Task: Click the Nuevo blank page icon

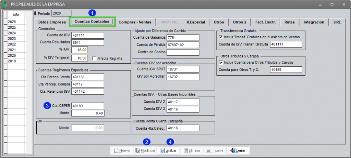Action: tap(116, 150)
